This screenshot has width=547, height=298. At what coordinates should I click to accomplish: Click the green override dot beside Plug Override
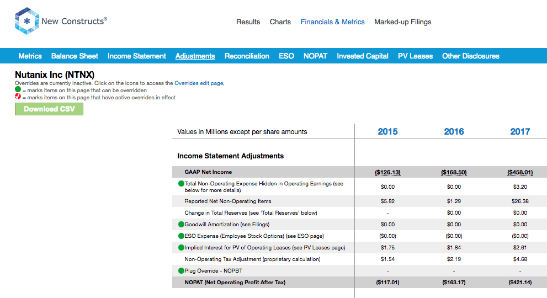[181, 270]
